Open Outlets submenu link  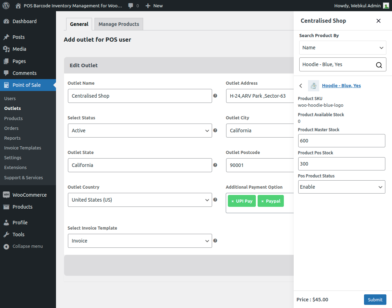[13, 108]
